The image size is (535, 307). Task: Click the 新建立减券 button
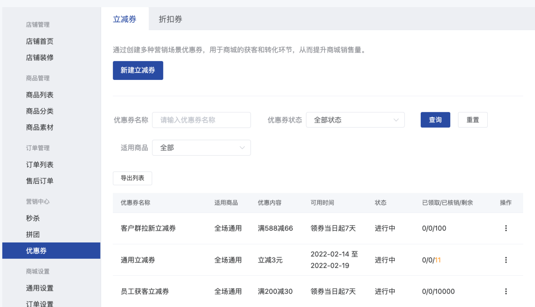(x=138, y=71)
